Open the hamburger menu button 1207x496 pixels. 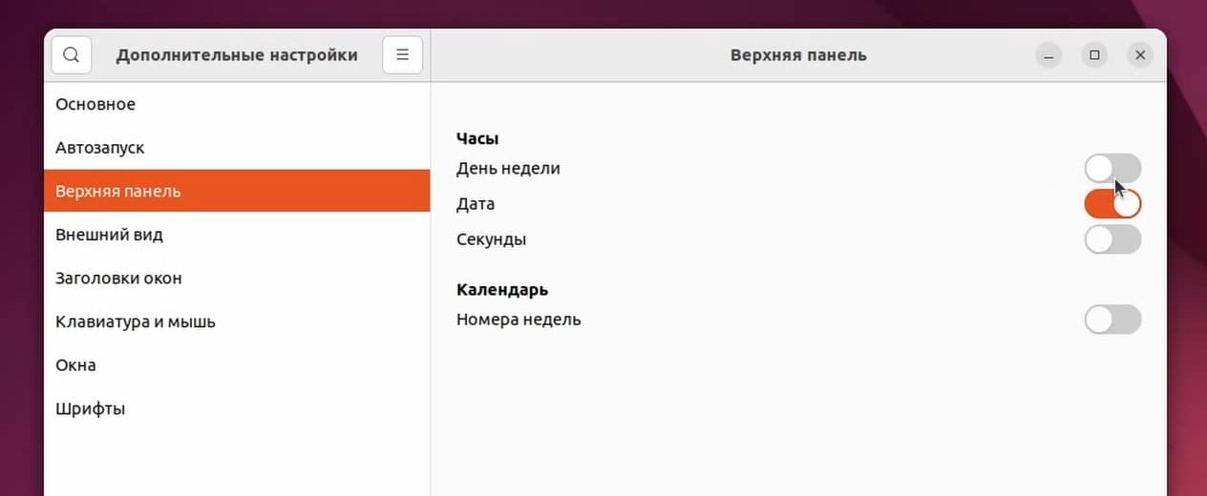tap(402, 55)
